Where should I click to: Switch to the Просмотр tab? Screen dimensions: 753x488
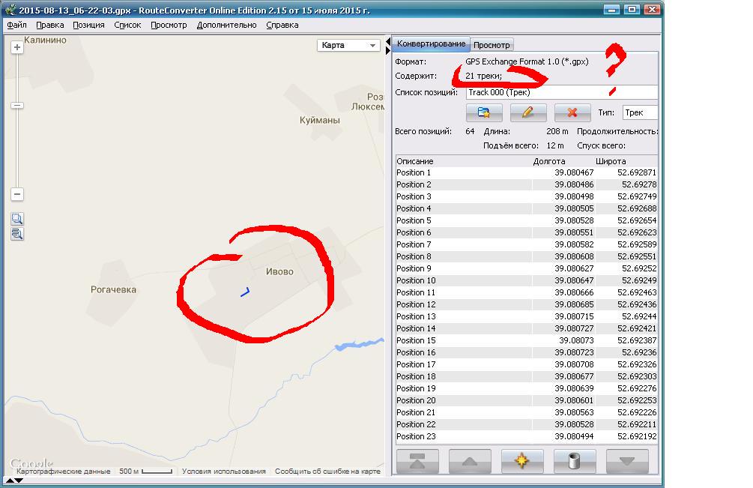click(x=492, y=45)
